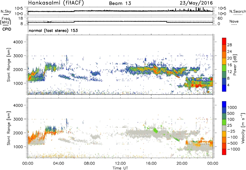Click the Freq. [MHz] axis label

pyautogui.click(x=6, y=21)
